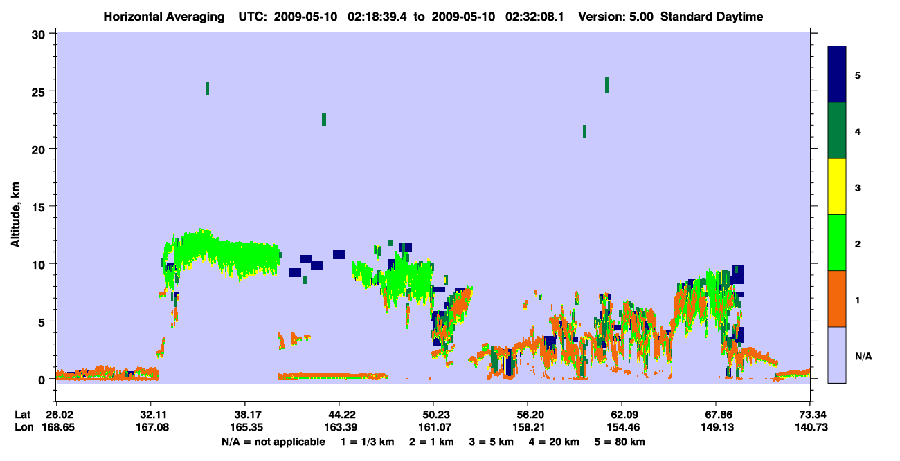The width and height of the screenshot is (900, 461).
Task: Click the 'Lat' row label
Action: [23, 415]
